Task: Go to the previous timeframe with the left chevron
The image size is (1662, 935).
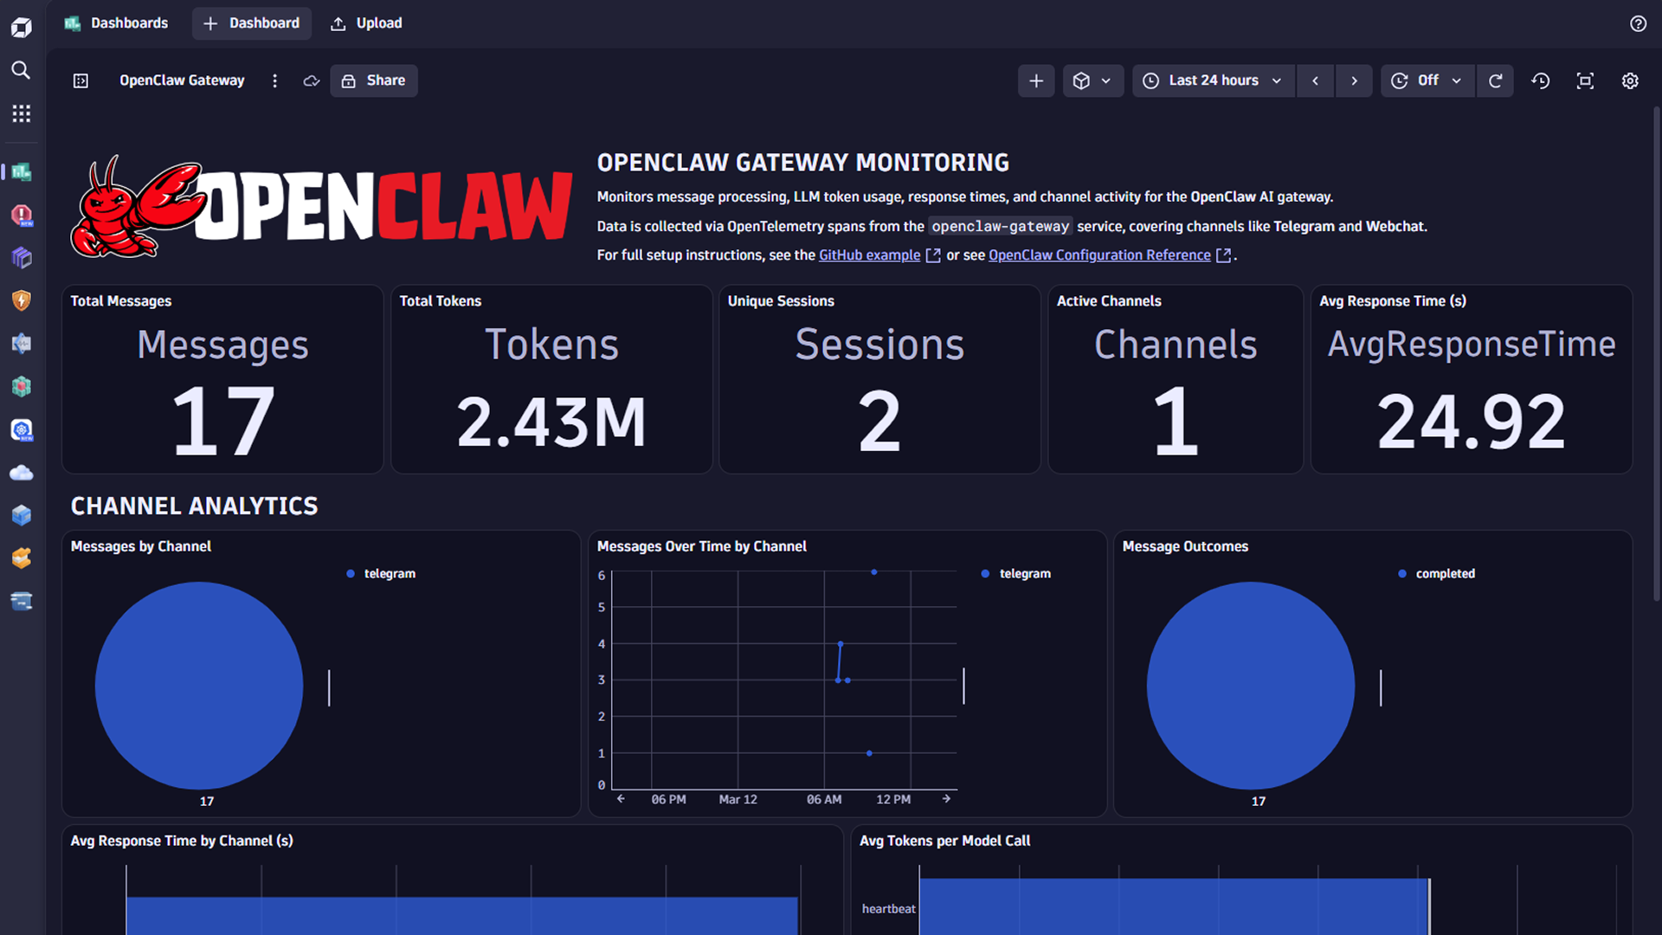Action: click(1316, 81)
